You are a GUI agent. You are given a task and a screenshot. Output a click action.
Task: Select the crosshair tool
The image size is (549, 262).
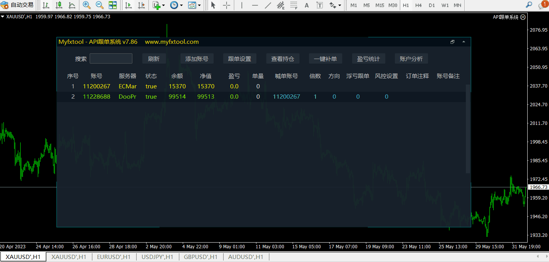point(227,5)
